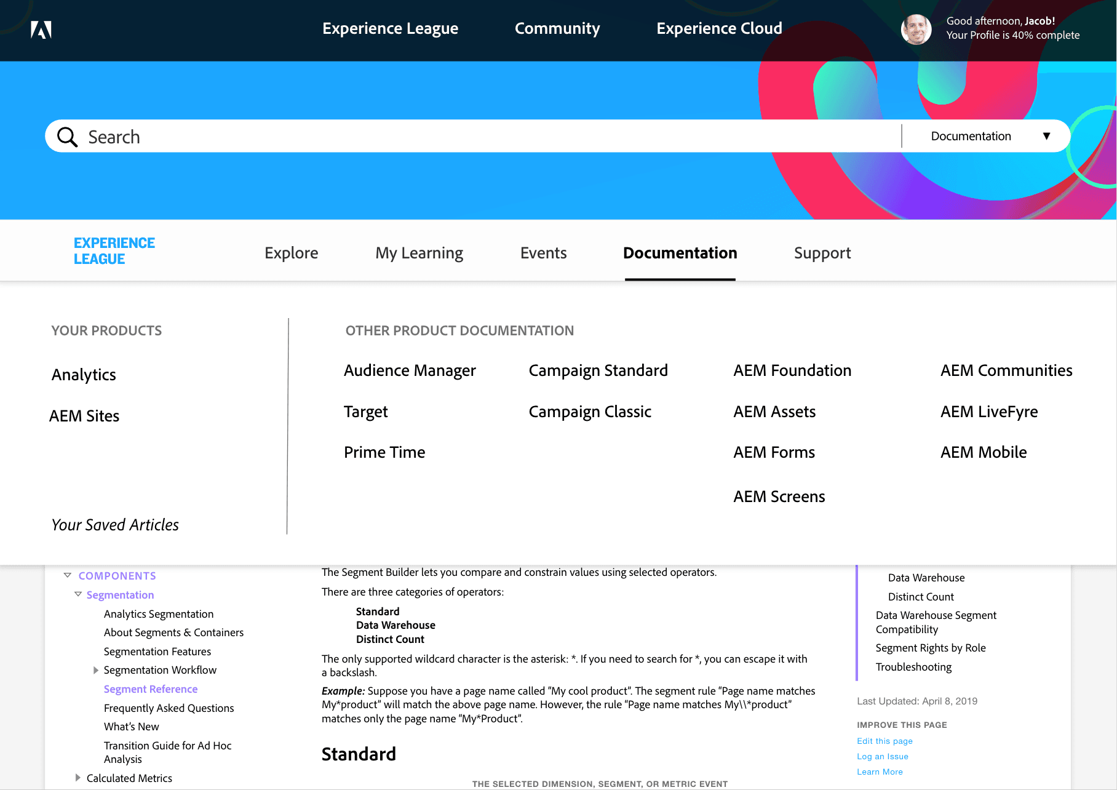This screenshot has width=1117, height=790.
Task: Open the Community top menu
Action: (x=557, y=28)
